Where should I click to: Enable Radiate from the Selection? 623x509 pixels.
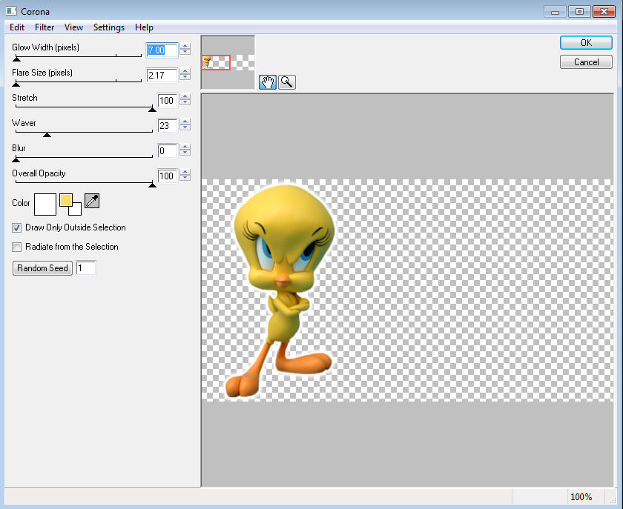pos(17,247)
